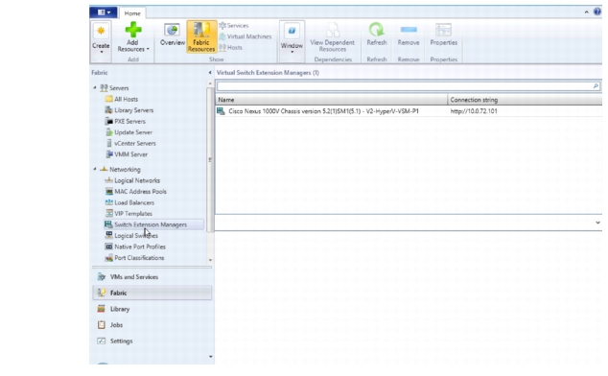The height and width of the screenshot is (376, 608).
Task: Show Services in the ribbon
Action: pos(234,26)
